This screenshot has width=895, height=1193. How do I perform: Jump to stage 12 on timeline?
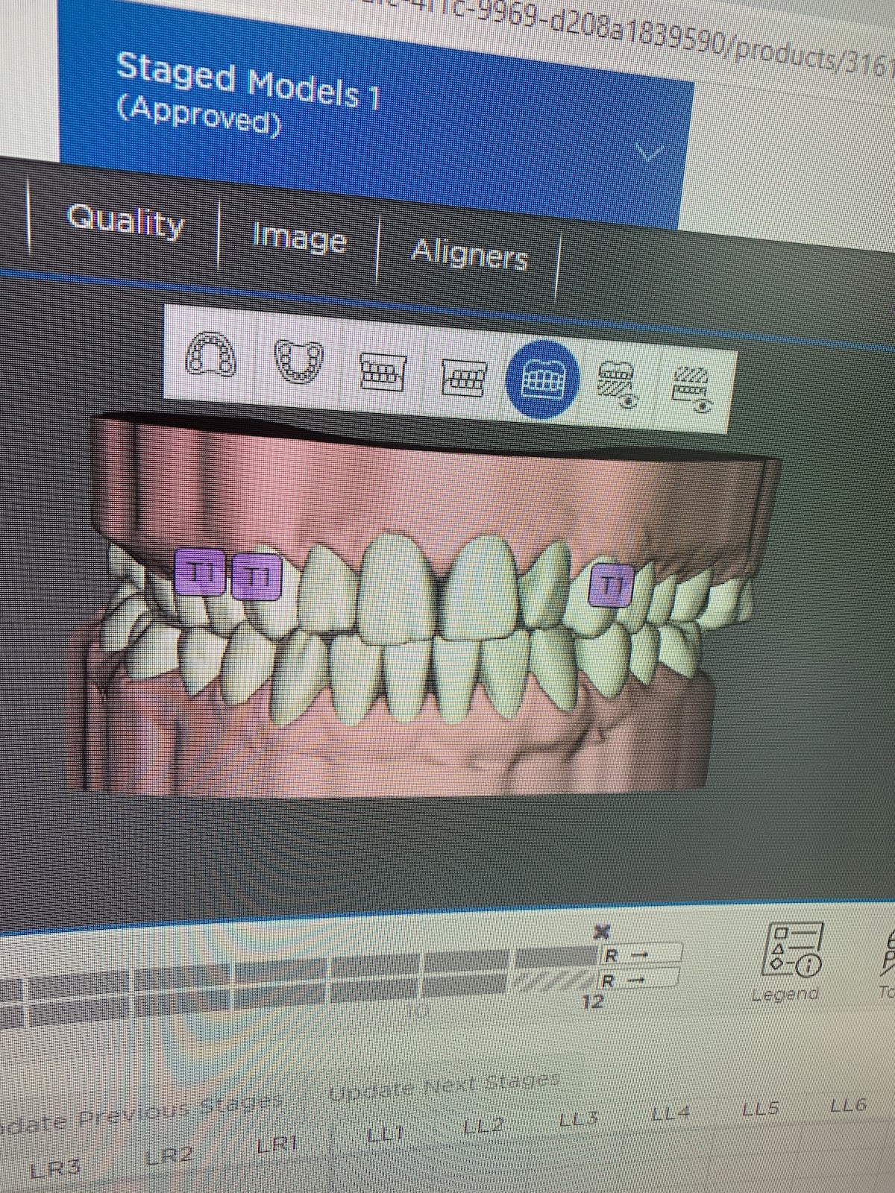pyautogui.click(x=593, y=1001)
